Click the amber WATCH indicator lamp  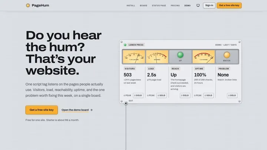click(x=227, y=55)
